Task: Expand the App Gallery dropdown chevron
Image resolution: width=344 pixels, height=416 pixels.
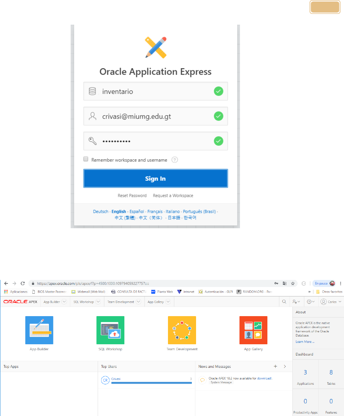Action: coord(168,302)
